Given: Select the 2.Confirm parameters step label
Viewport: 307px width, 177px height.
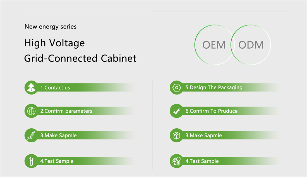Looking at the screenshot, I should [x=66, y=111].
